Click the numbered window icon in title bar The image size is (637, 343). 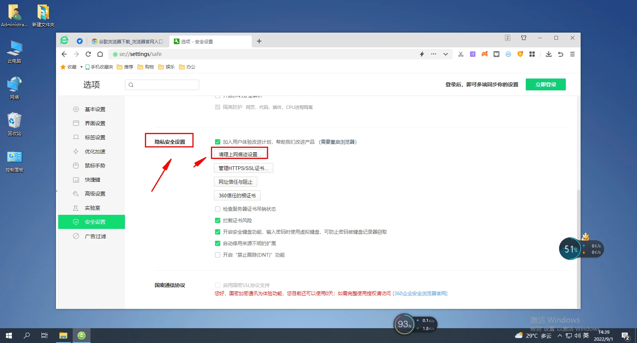[x=508, y=38]
